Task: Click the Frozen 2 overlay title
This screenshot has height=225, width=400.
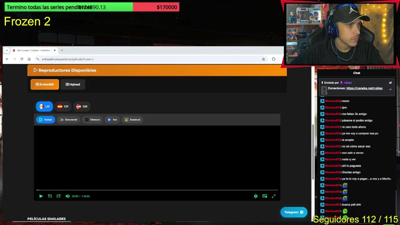Action: point(27,22)
